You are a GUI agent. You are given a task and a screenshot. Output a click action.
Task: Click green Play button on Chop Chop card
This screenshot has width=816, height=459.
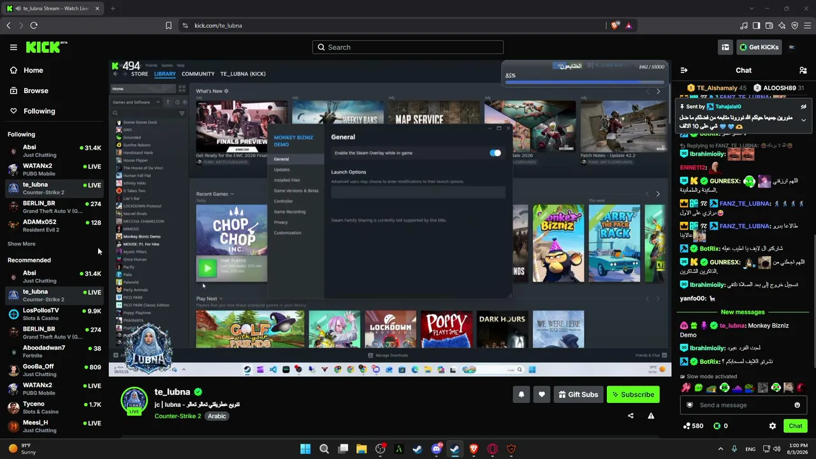click(207, 268)
